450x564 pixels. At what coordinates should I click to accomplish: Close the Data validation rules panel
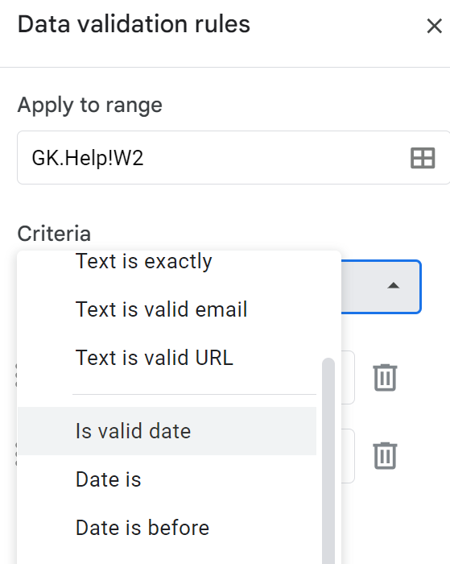pyautogui.click(x=434, y=26)
